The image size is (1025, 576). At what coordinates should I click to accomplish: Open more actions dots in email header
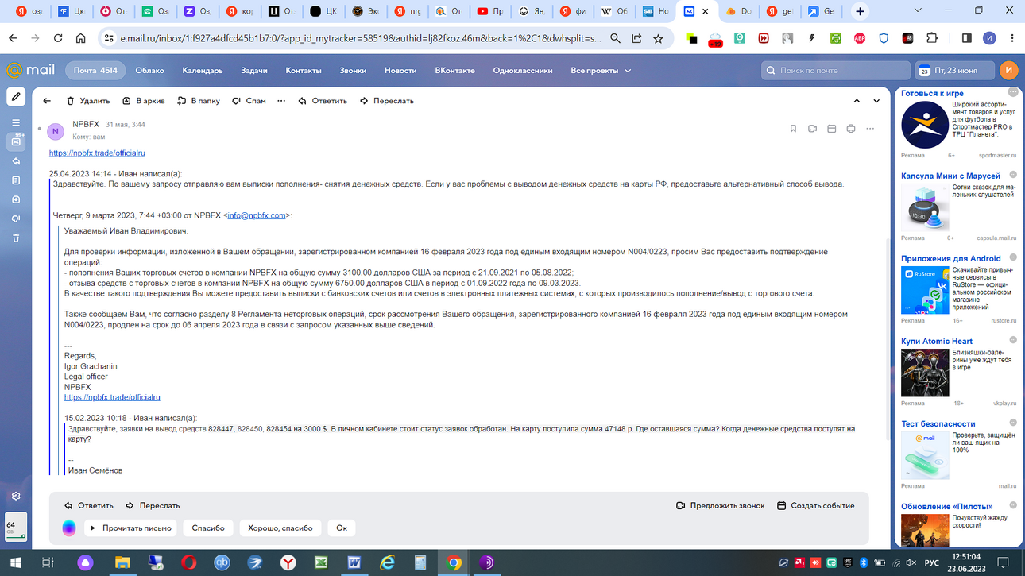pyautogui.click(x=870, y=129)
